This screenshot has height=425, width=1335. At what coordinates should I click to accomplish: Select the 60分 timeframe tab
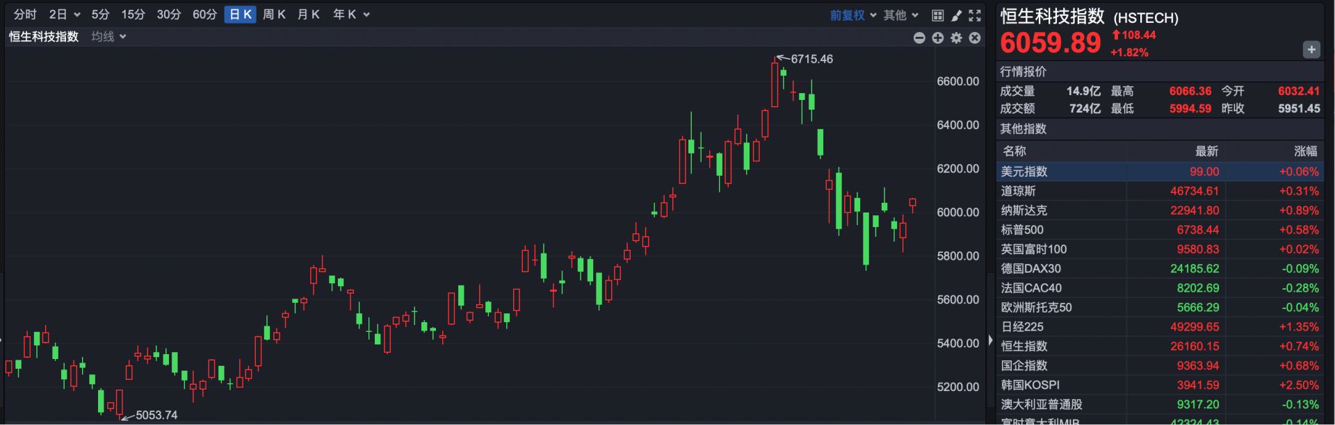[x=204, y=15]
